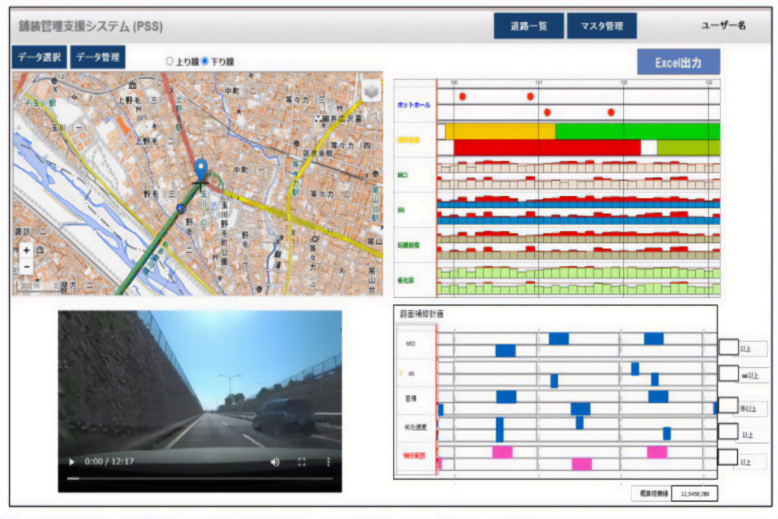Image resolution: width=778 pixels, height=519 pixels.
Task: Click the データ選択 button
Action: (39, 58)
